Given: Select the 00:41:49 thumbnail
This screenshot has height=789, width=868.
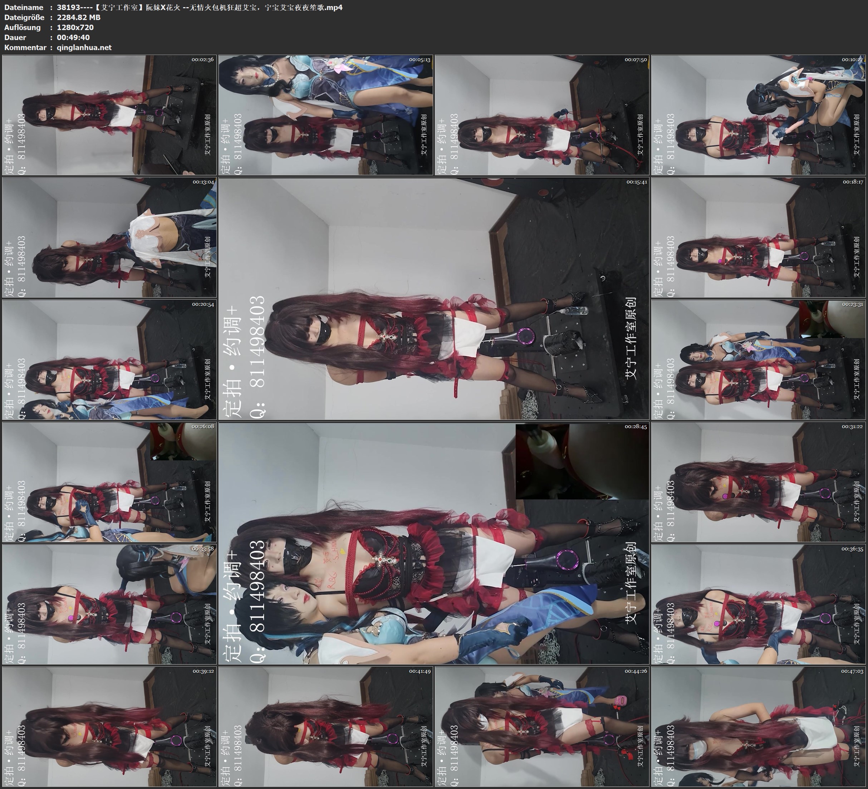Looking at the screenshot, I should pos(325,726).
